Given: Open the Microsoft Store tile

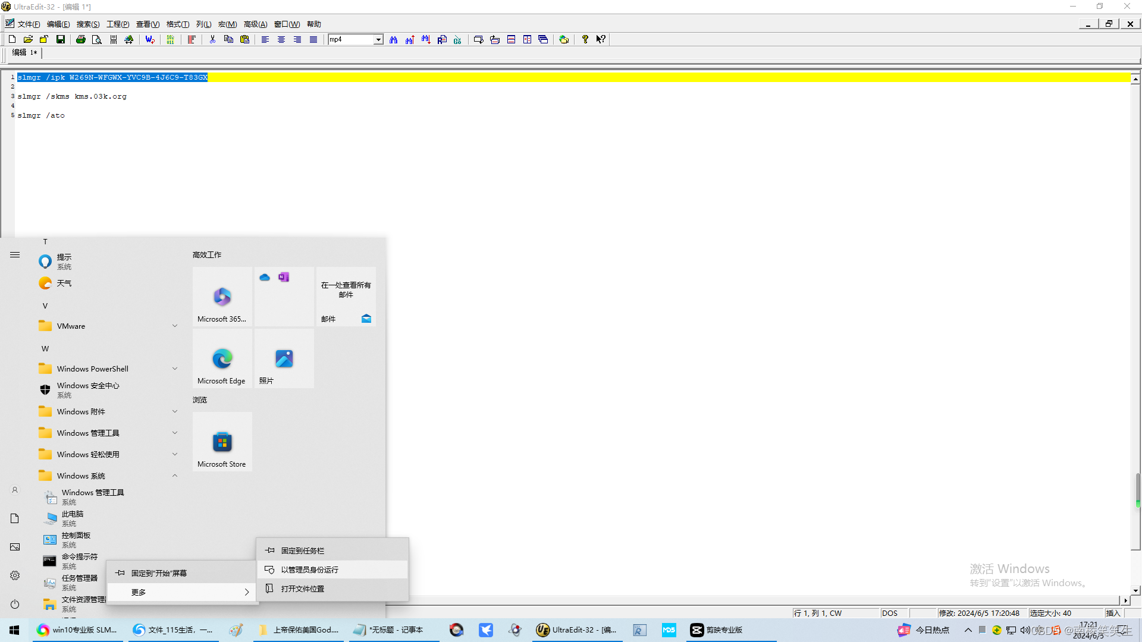Looking at the screenshot, I should 222,442.
